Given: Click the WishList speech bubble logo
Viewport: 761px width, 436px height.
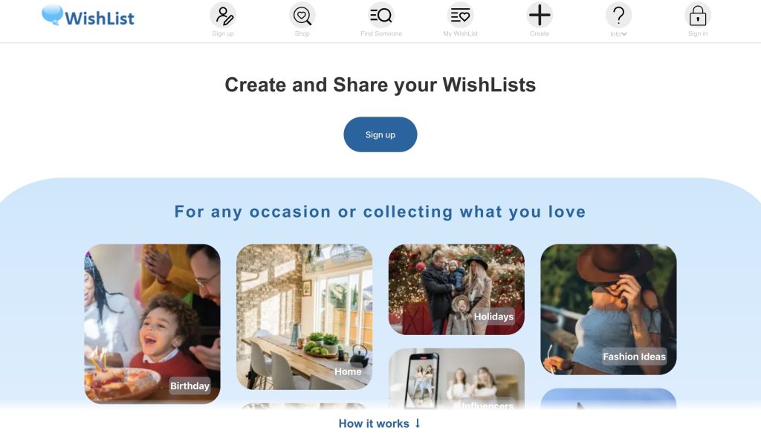Looking at the screenshot, I should tap(52, 15).
